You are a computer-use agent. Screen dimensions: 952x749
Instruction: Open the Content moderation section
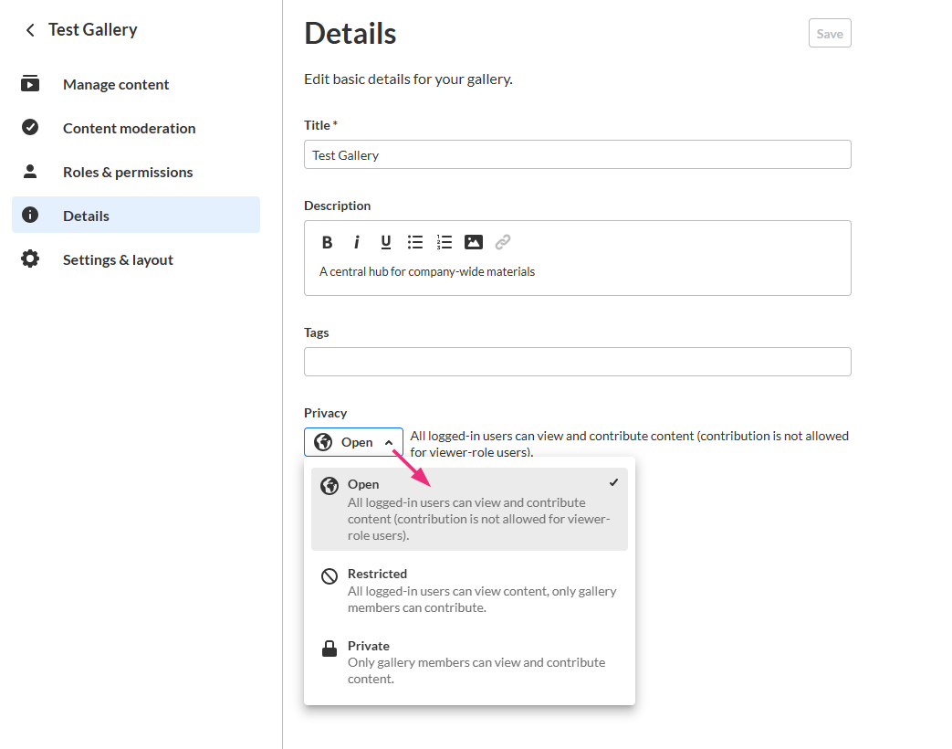tap(136, 128)
